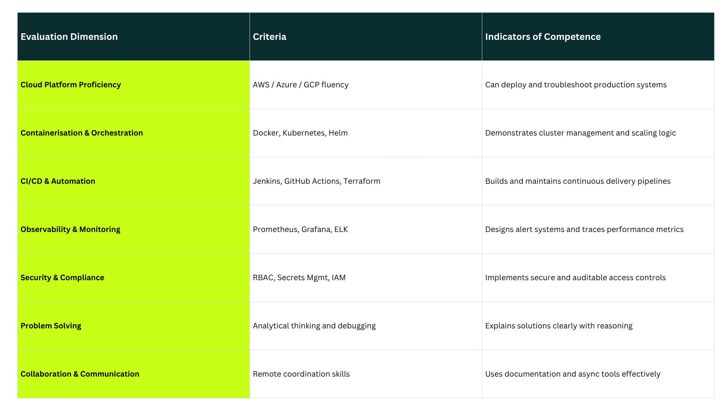Select the Observability & Monitoring cell

pos(70,229)
